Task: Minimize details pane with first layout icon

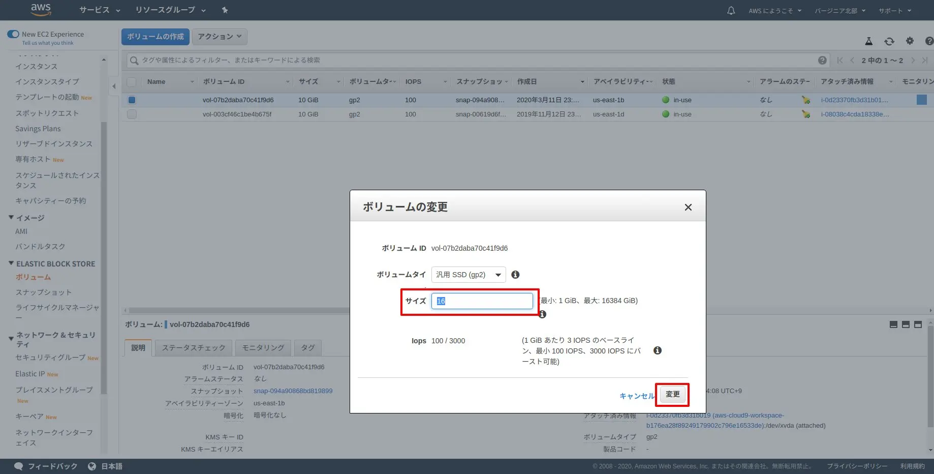Action: [893, 324]
